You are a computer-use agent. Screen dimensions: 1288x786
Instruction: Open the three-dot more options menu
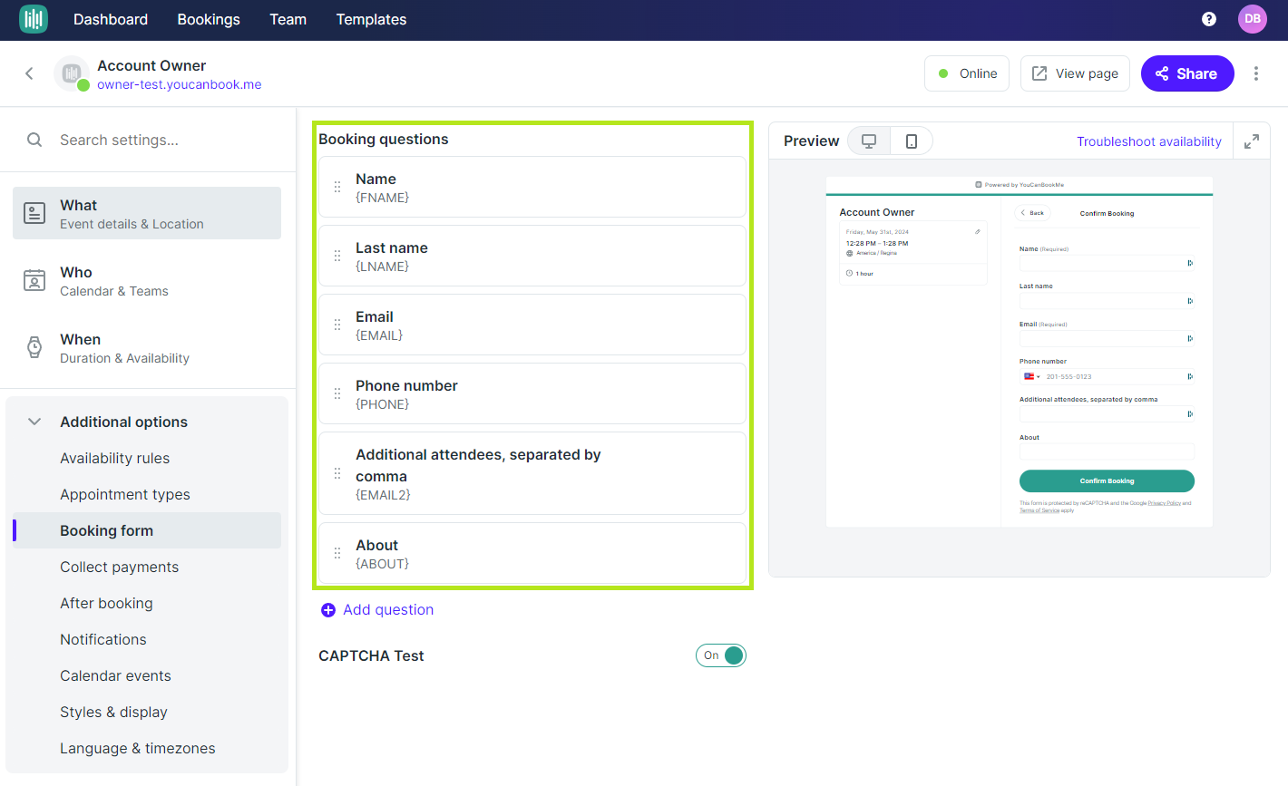1255,73
